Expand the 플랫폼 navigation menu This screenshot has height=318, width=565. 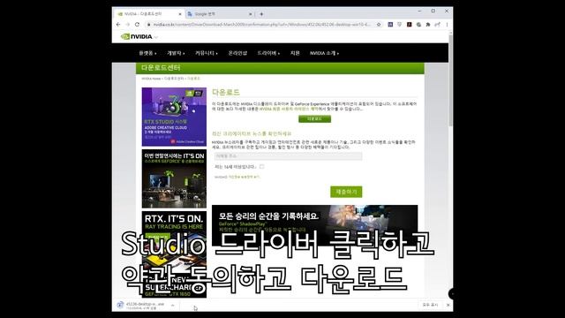click(x=147, y=53)
